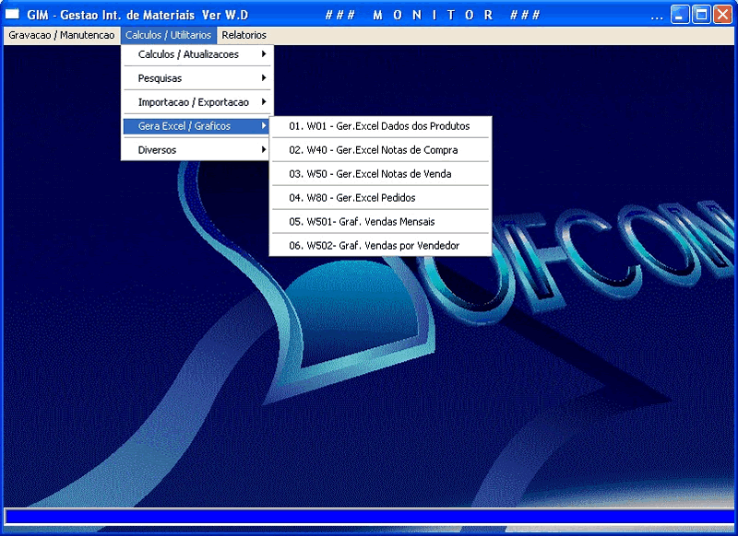Screen dimensions: 738x536
Task: Minimize the GIM window
Action: pos(680,15)
